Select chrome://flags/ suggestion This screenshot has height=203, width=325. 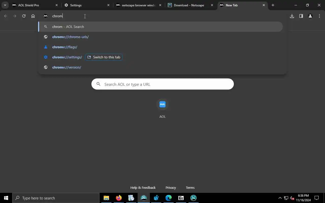(160, 47)
